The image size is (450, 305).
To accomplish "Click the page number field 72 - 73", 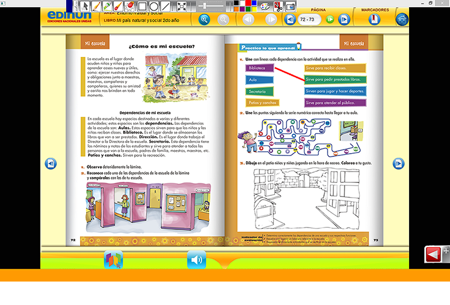I will coord(309,19).
